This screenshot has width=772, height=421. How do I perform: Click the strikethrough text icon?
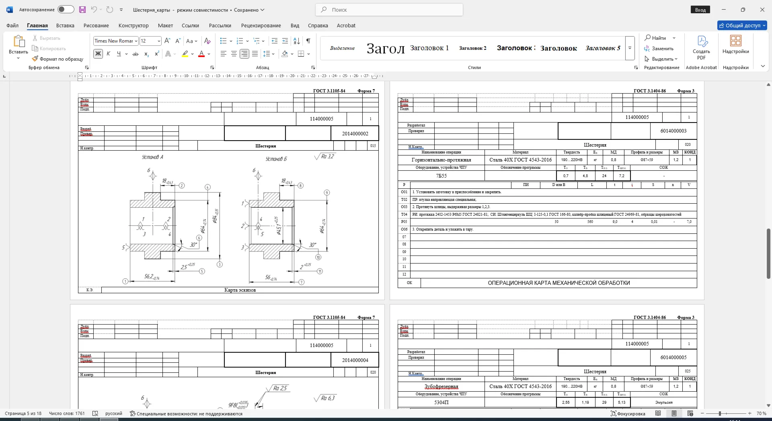point(136,54)
